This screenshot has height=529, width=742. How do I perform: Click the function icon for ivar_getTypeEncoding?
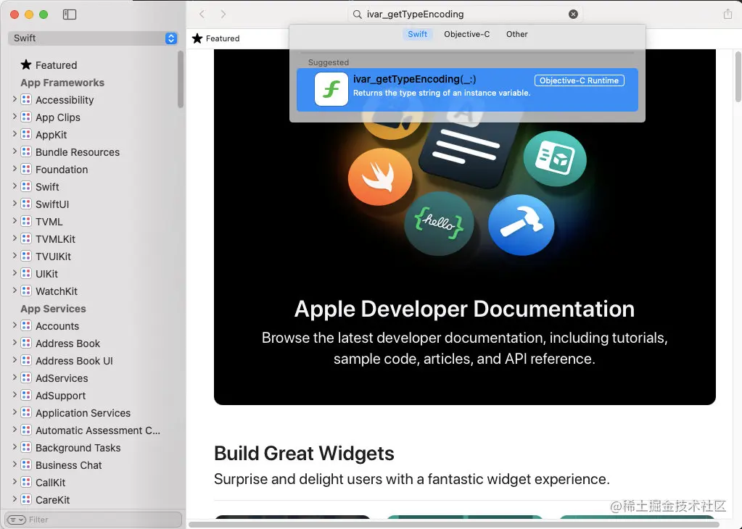click(331, 89)
